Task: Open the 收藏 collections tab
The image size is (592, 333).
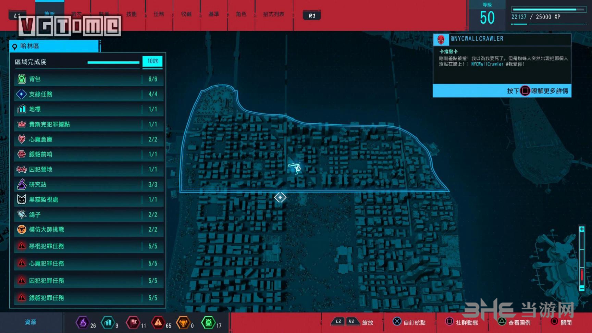Action: (186, 14)
